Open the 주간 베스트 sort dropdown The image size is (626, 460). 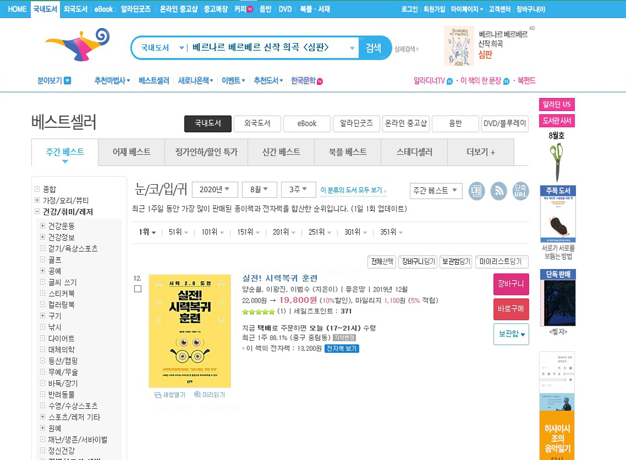pos(436,191)
